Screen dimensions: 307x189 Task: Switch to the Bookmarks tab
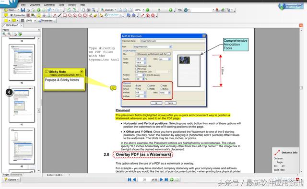16,175
